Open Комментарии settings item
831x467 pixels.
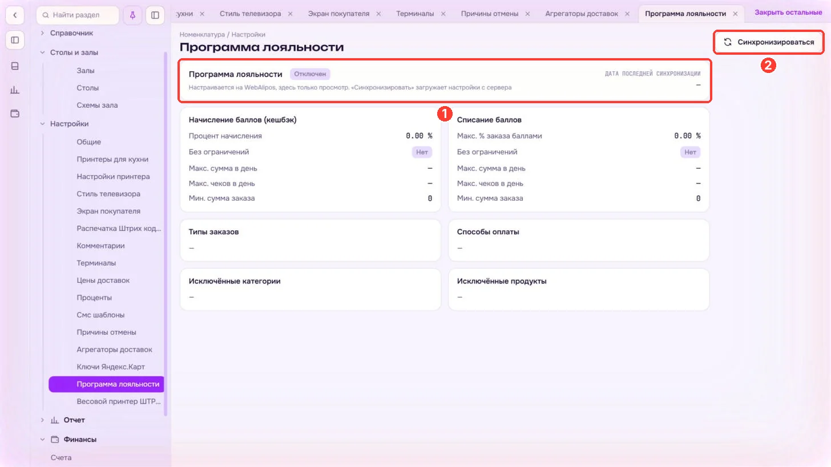[x=100, y=246]
